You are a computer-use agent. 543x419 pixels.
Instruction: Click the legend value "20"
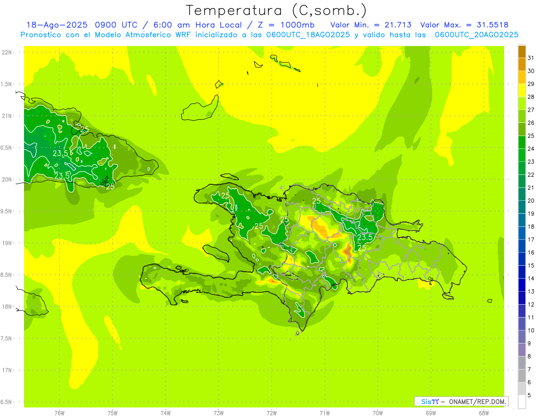click(x=531, y=201)
